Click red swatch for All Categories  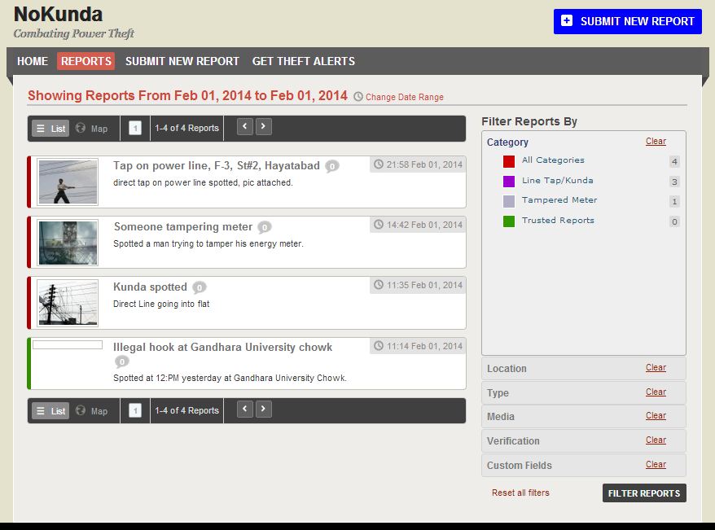point(509,161)
